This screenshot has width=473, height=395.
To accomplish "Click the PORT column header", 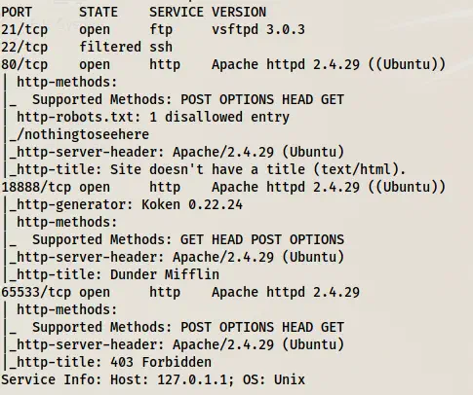I will pyautogui.click(x=17, y=12).
